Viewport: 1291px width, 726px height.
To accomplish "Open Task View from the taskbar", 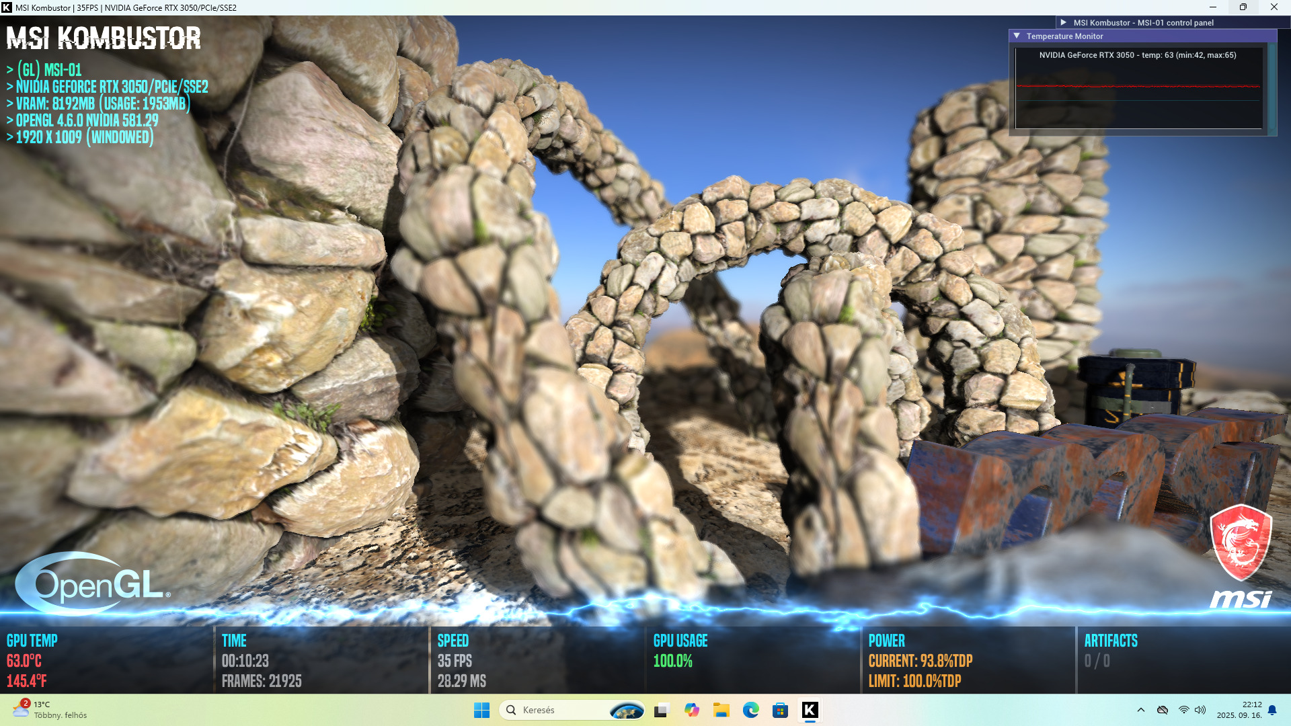I will pos(662,710).
